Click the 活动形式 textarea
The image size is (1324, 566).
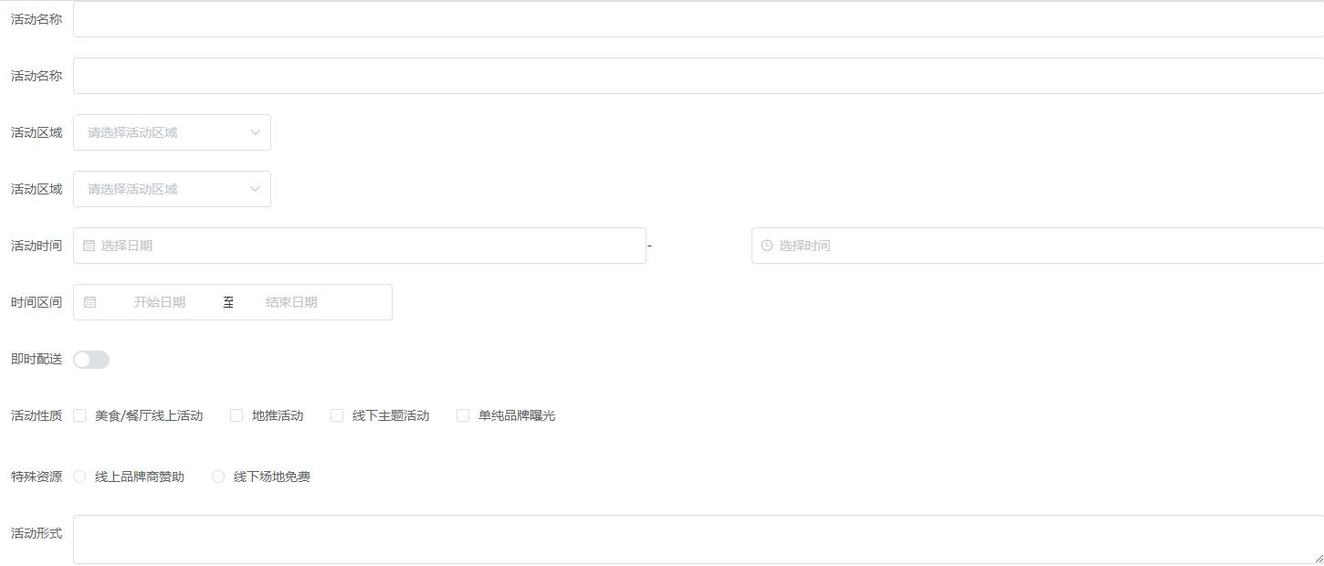tap(699, 540)
